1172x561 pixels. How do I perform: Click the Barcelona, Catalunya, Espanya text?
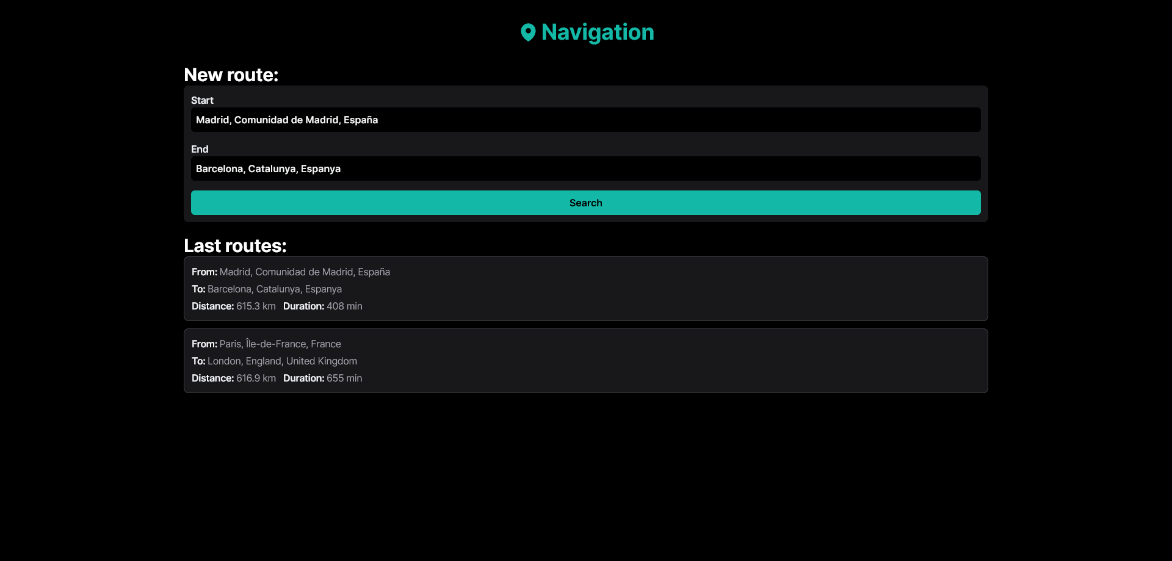pos(274,289)
